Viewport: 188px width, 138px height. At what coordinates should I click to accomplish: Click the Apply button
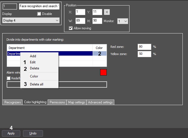point(11,133)
